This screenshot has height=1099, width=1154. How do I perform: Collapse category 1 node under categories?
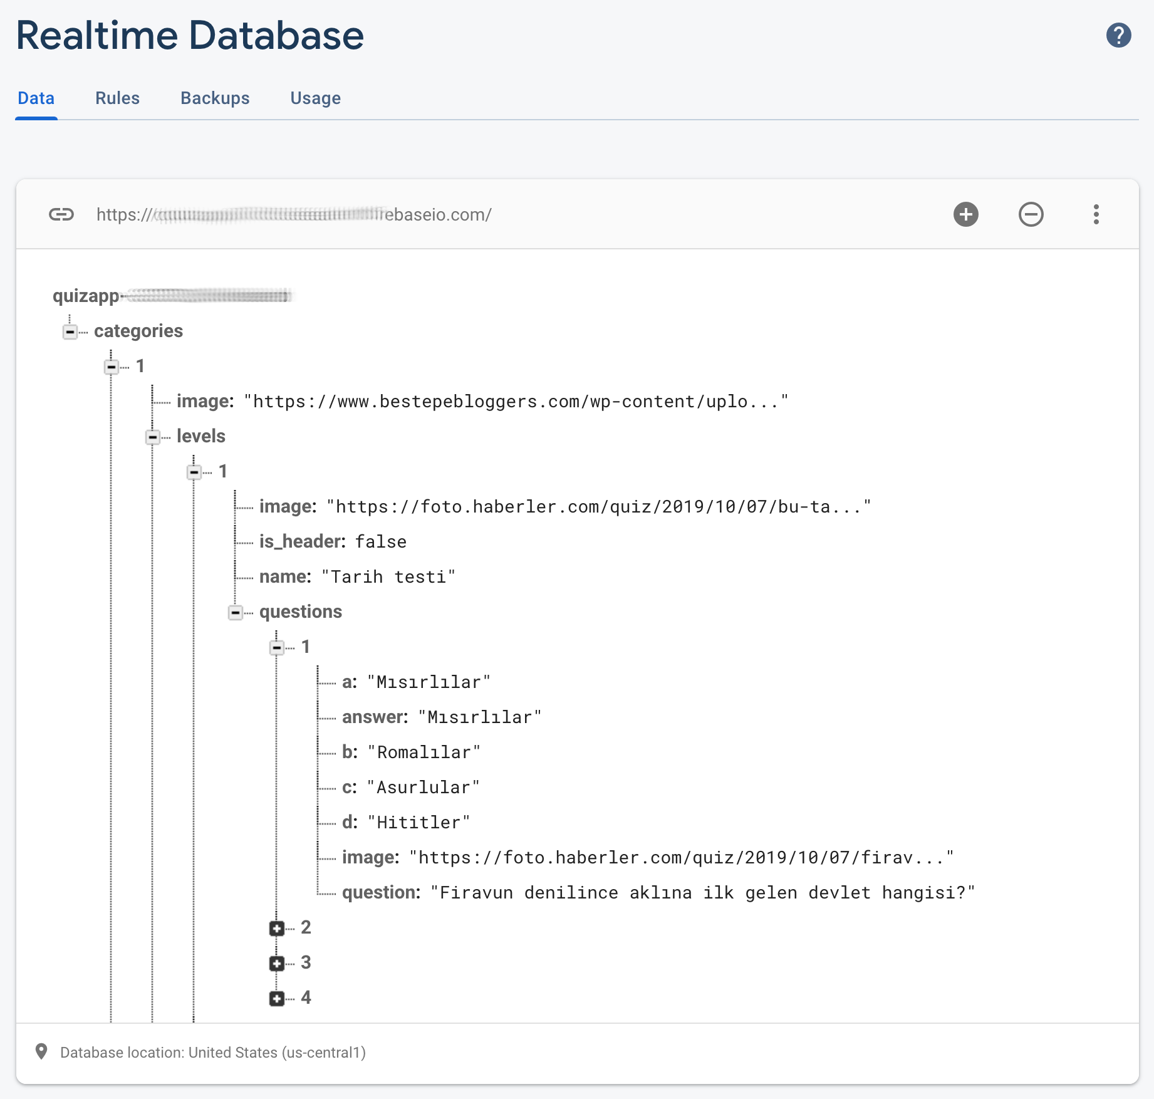[x=112, y=367]
